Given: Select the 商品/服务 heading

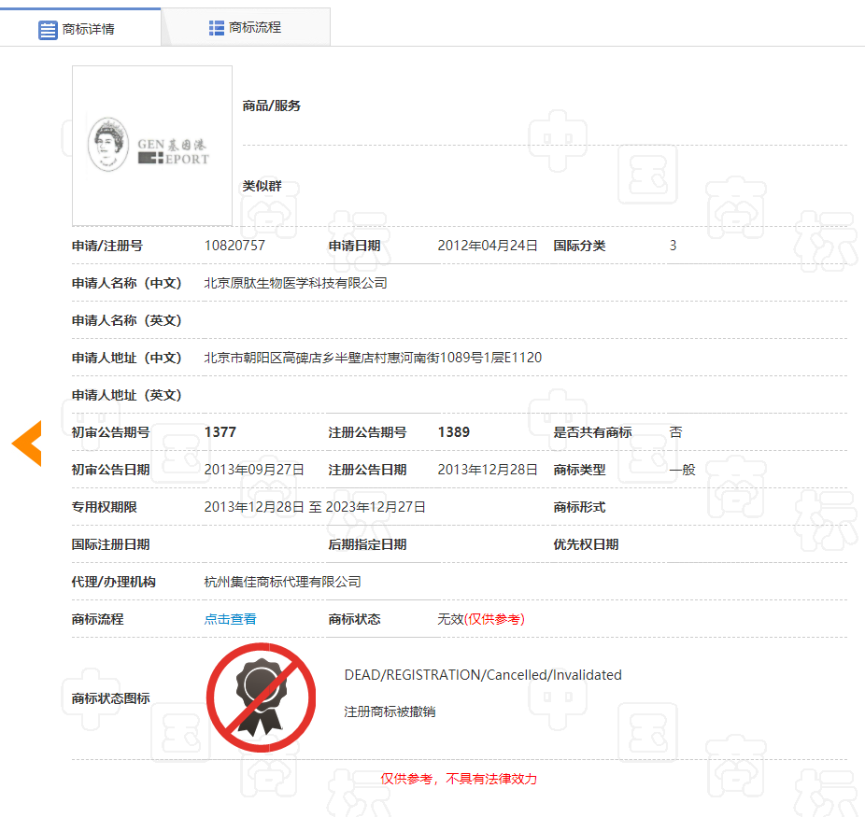Looking at the screenshot, I should (272, 106).
